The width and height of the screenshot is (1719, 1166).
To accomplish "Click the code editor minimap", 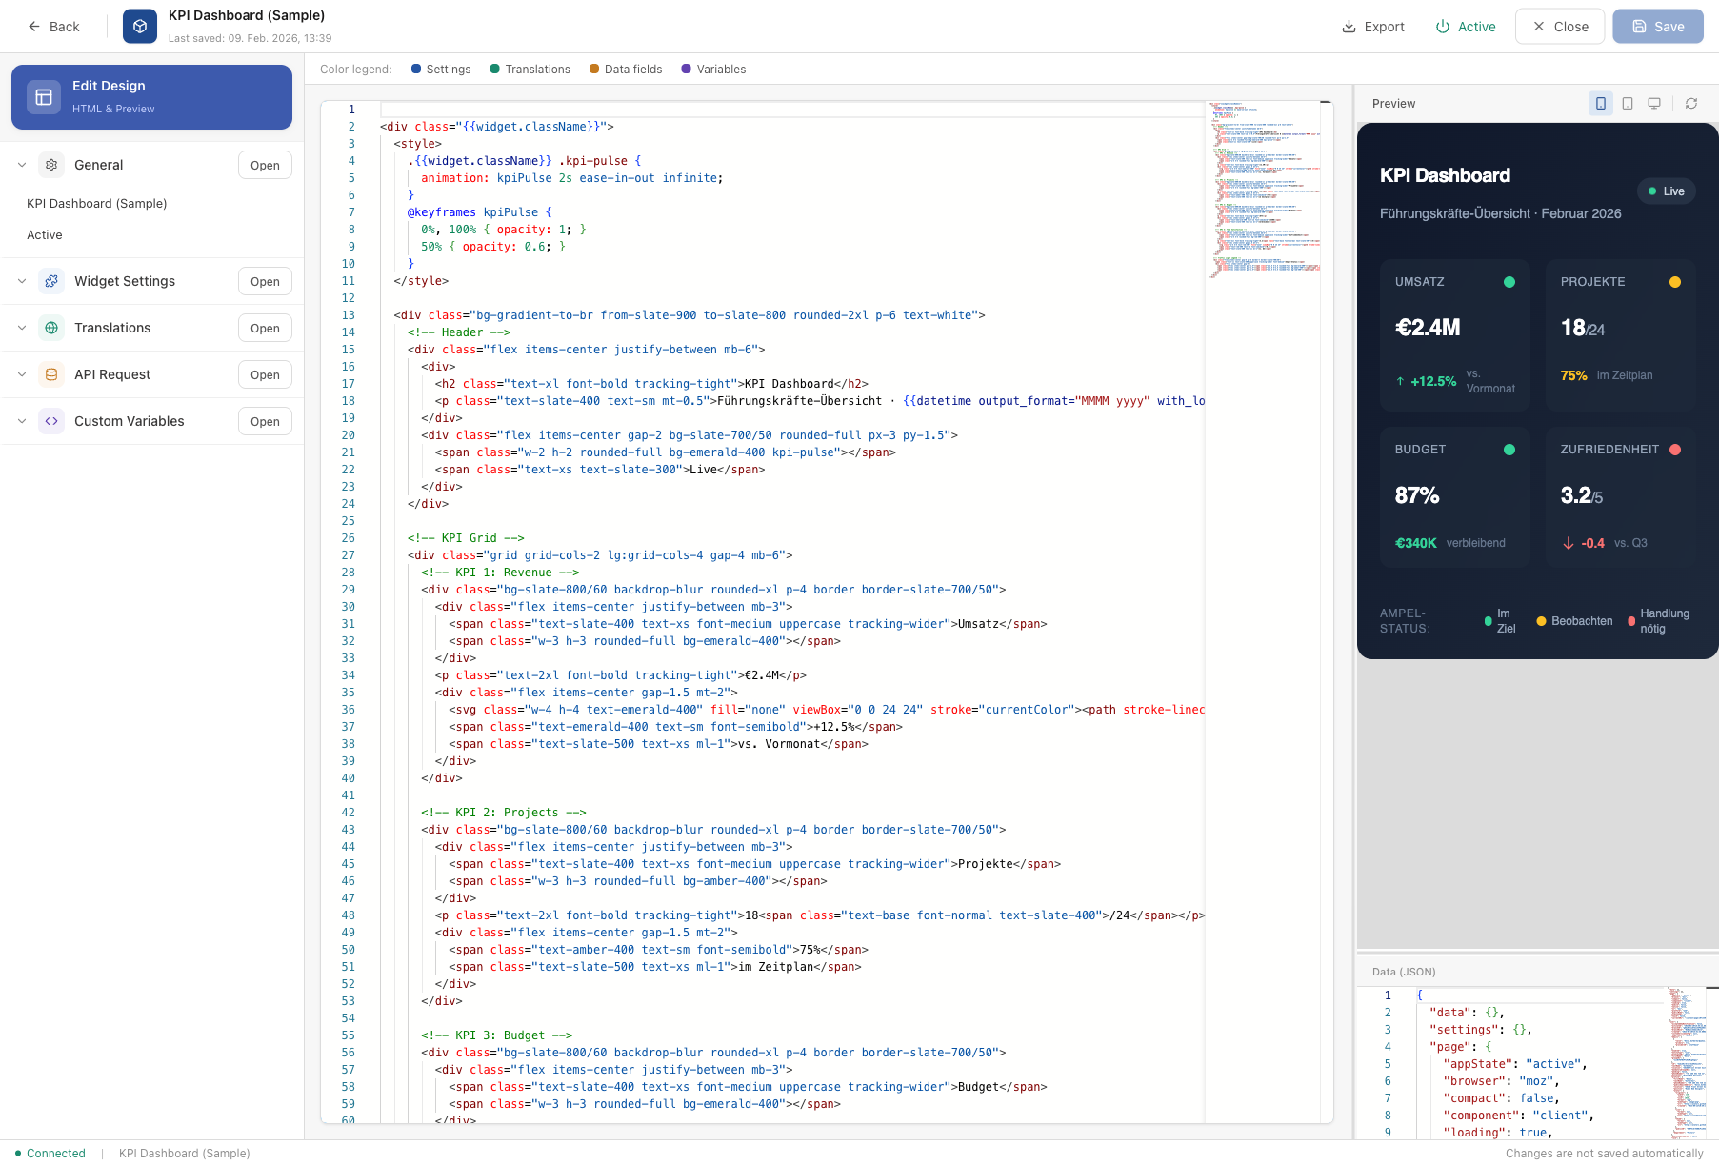I will click(x=1265, y=191).
